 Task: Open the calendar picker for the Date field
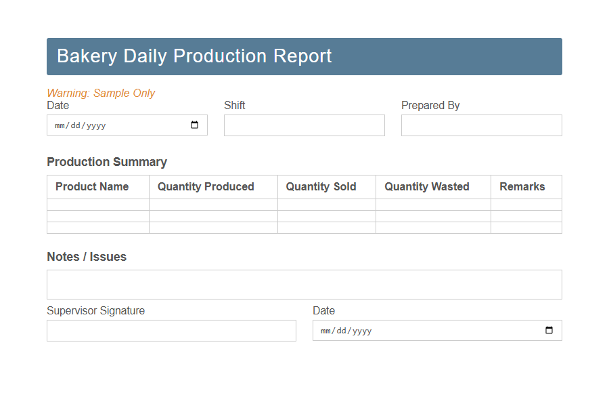(195, 125)
